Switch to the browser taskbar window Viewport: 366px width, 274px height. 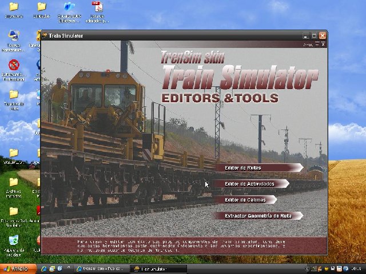(98, 268)
